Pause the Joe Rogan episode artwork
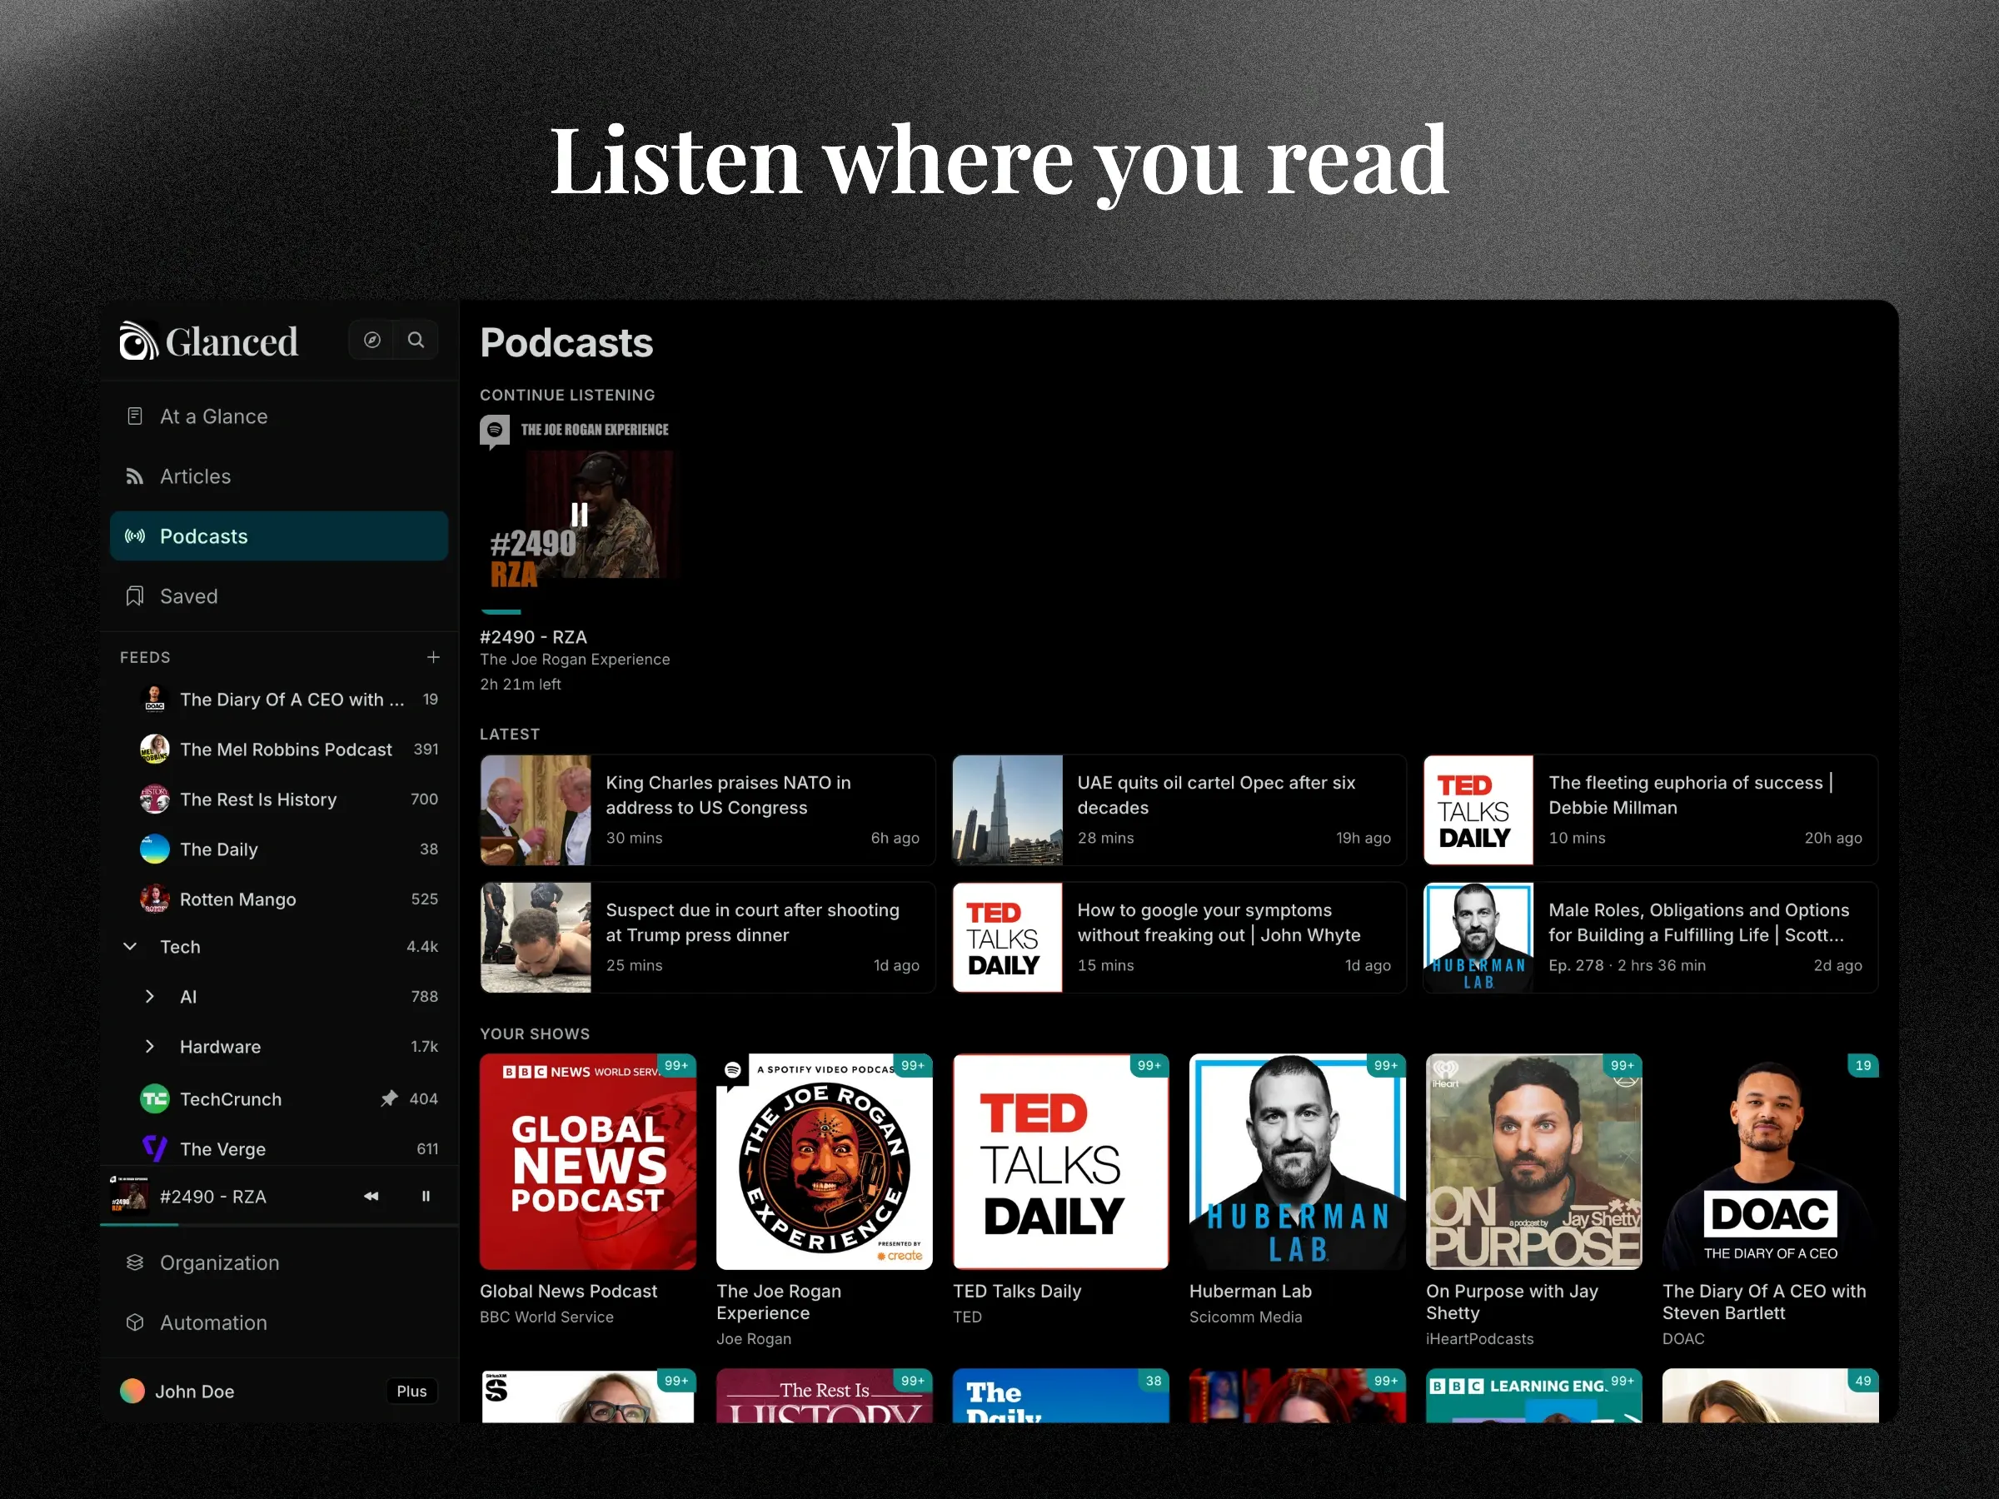Screen dimensions: 1999x1499 pyautogui.click(x=579, y=515)
